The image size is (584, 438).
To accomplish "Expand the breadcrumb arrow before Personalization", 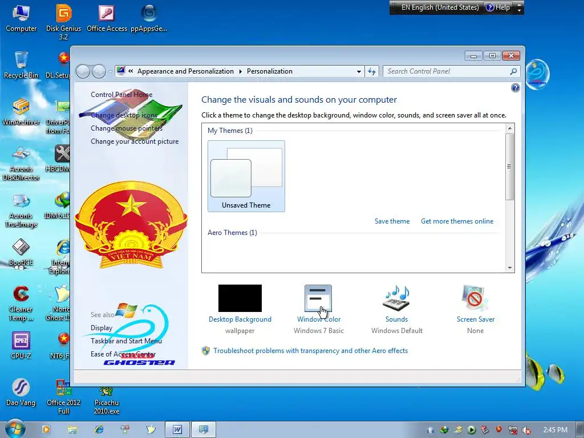I will click(241, 71).
